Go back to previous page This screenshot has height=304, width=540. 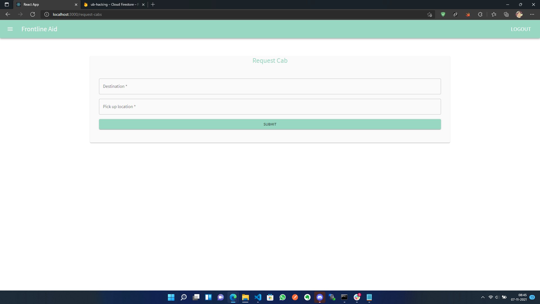tap(8, 14)
